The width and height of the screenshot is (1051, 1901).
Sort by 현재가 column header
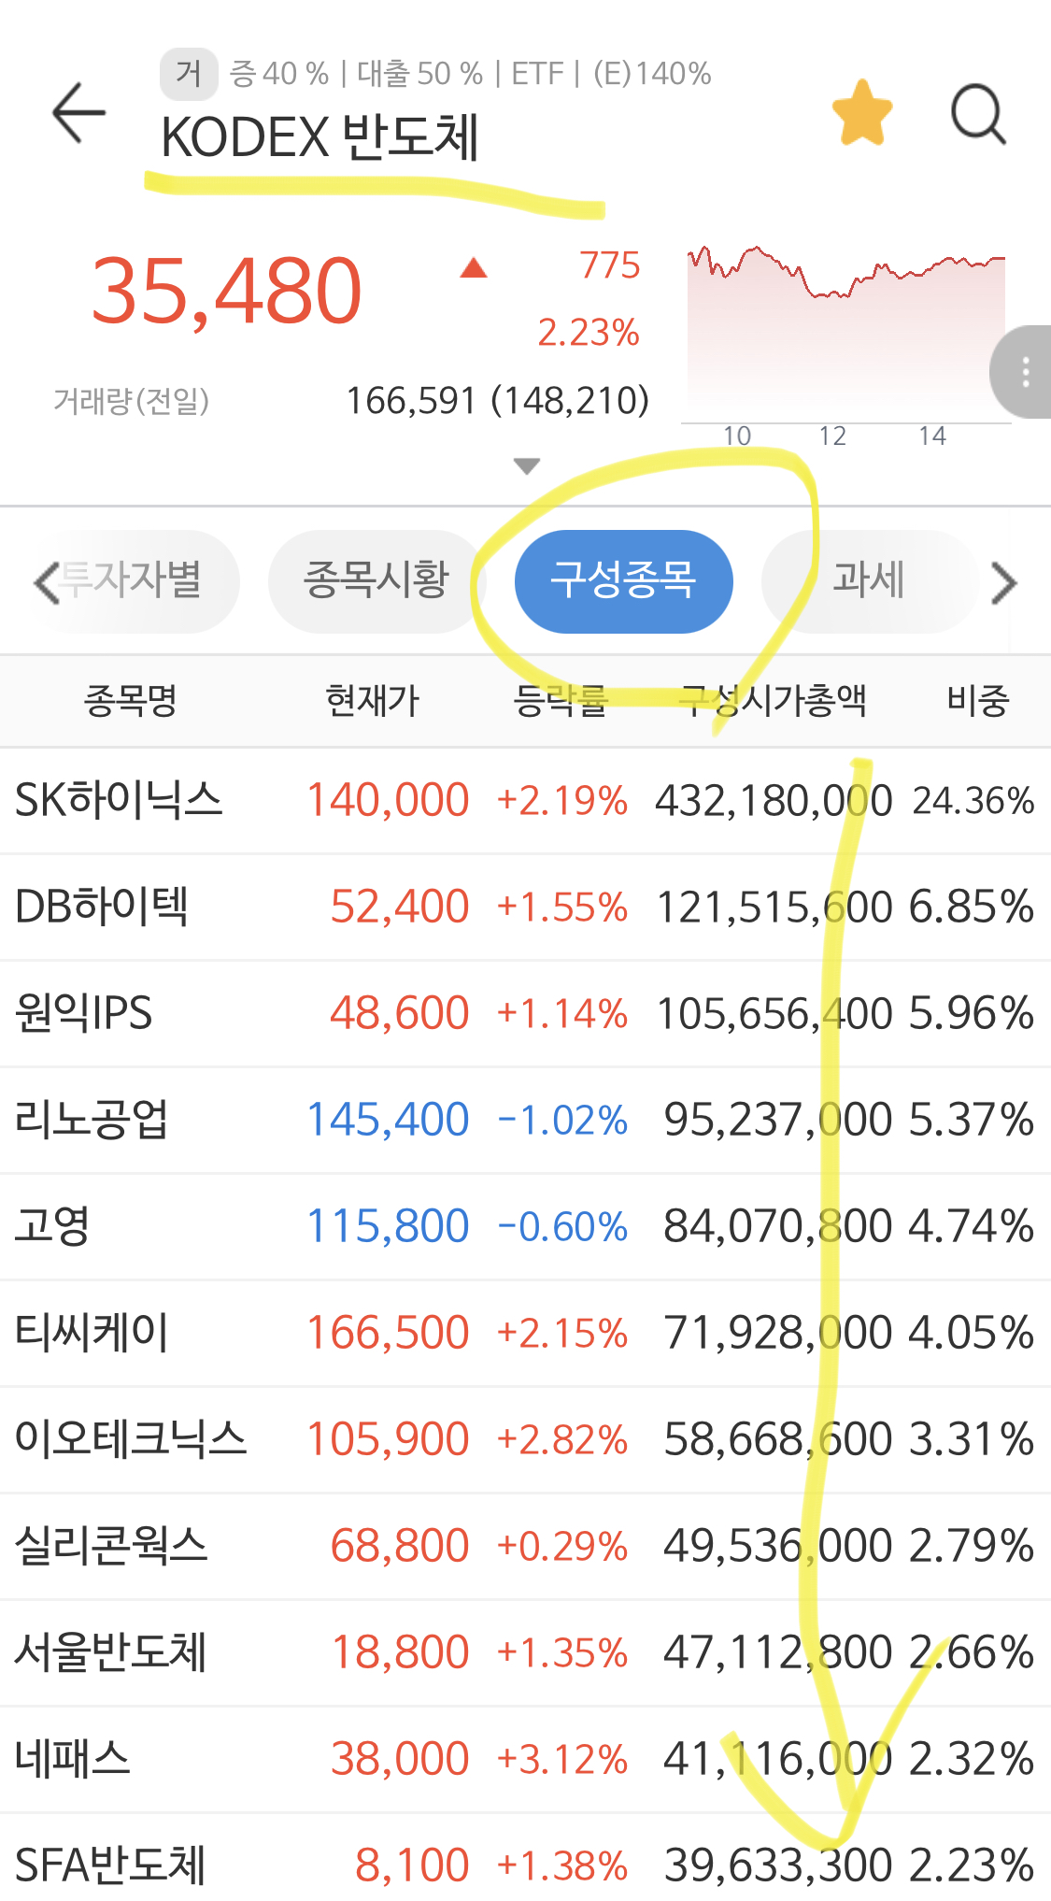coord(373,700)
